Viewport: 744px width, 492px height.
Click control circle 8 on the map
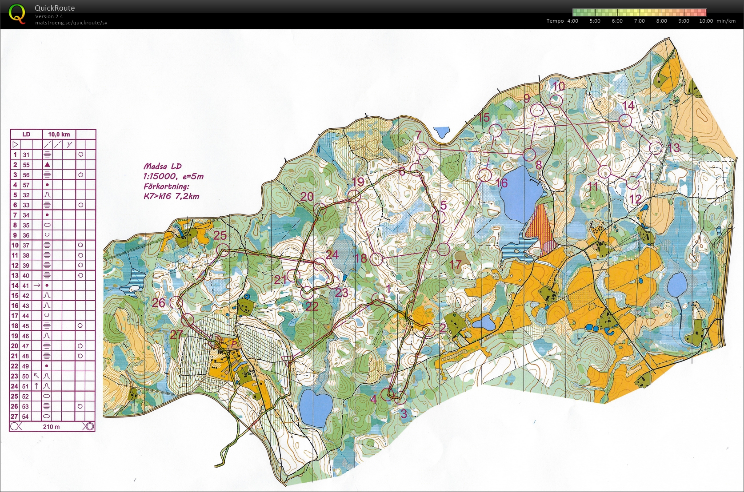pos(529,155)
